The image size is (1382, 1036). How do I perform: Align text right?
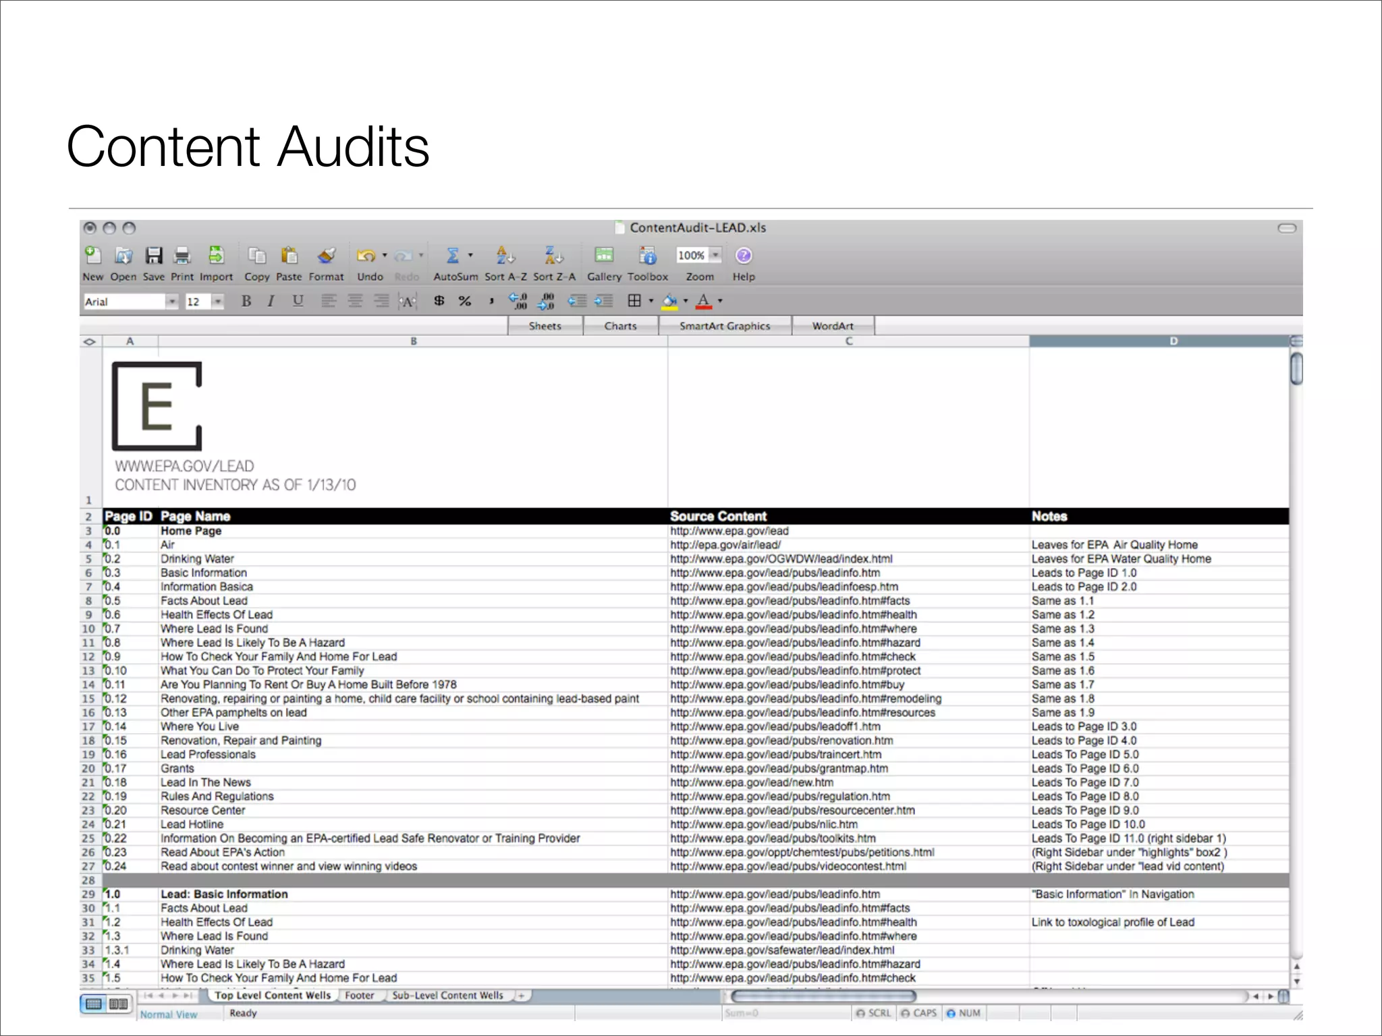click(x=381, y=301)
